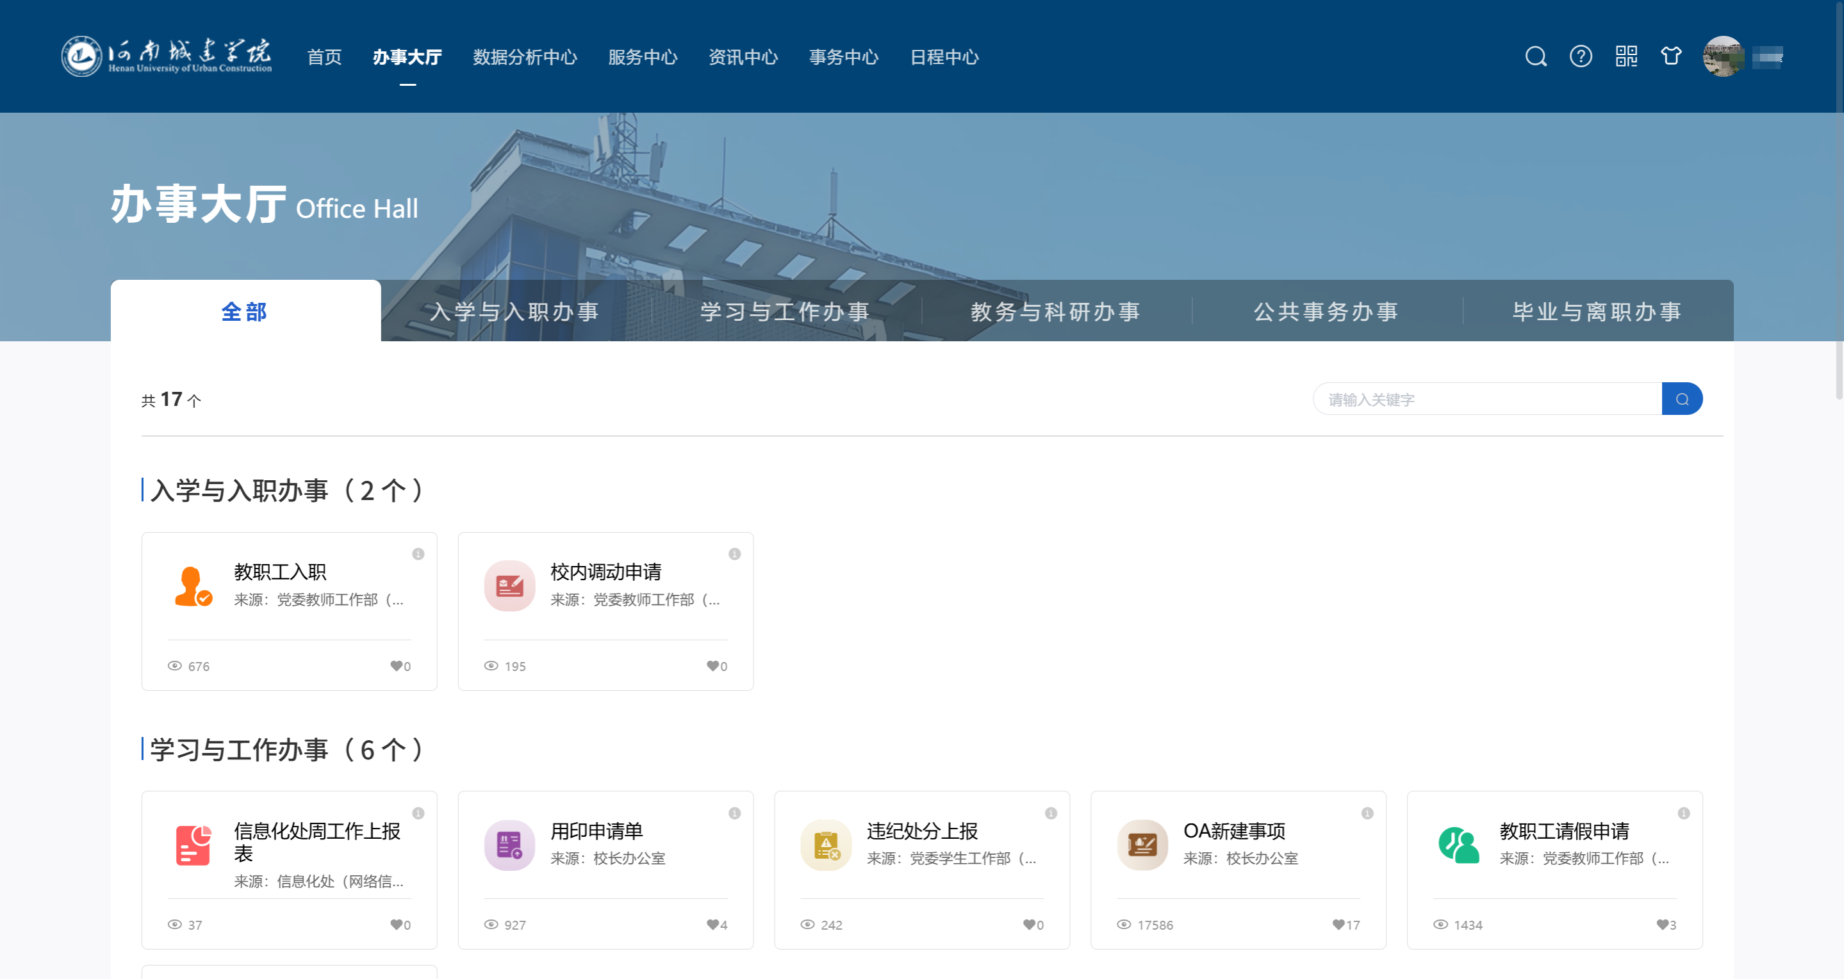Switch to 公共事务办事 tab
Viewport: 1844px width, 979px height.
tap(1326, 311)
